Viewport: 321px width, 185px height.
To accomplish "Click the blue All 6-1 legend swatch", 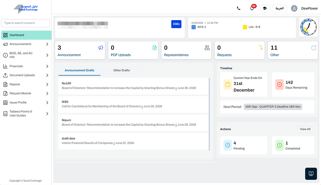I will (193, 27).
